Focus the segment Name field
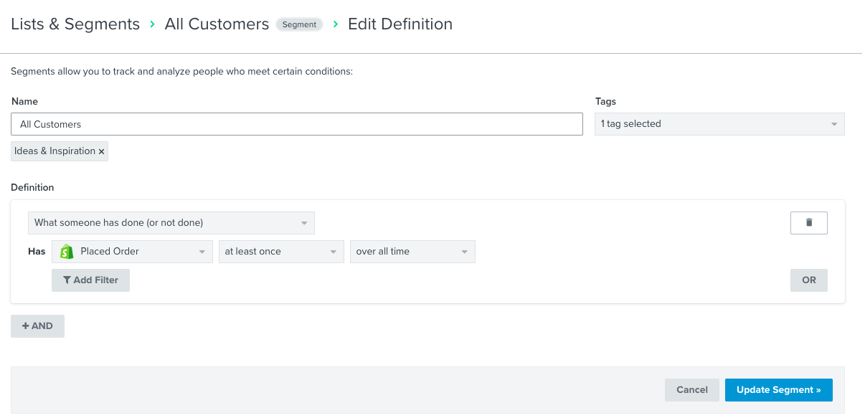The height and width of the screenshot is (418, 865). click(x=297, y=124)
